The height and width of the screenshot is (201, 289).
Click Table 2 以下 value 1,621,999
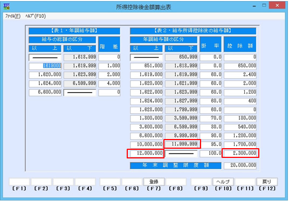pyautogui.click(x=181, y=84)
